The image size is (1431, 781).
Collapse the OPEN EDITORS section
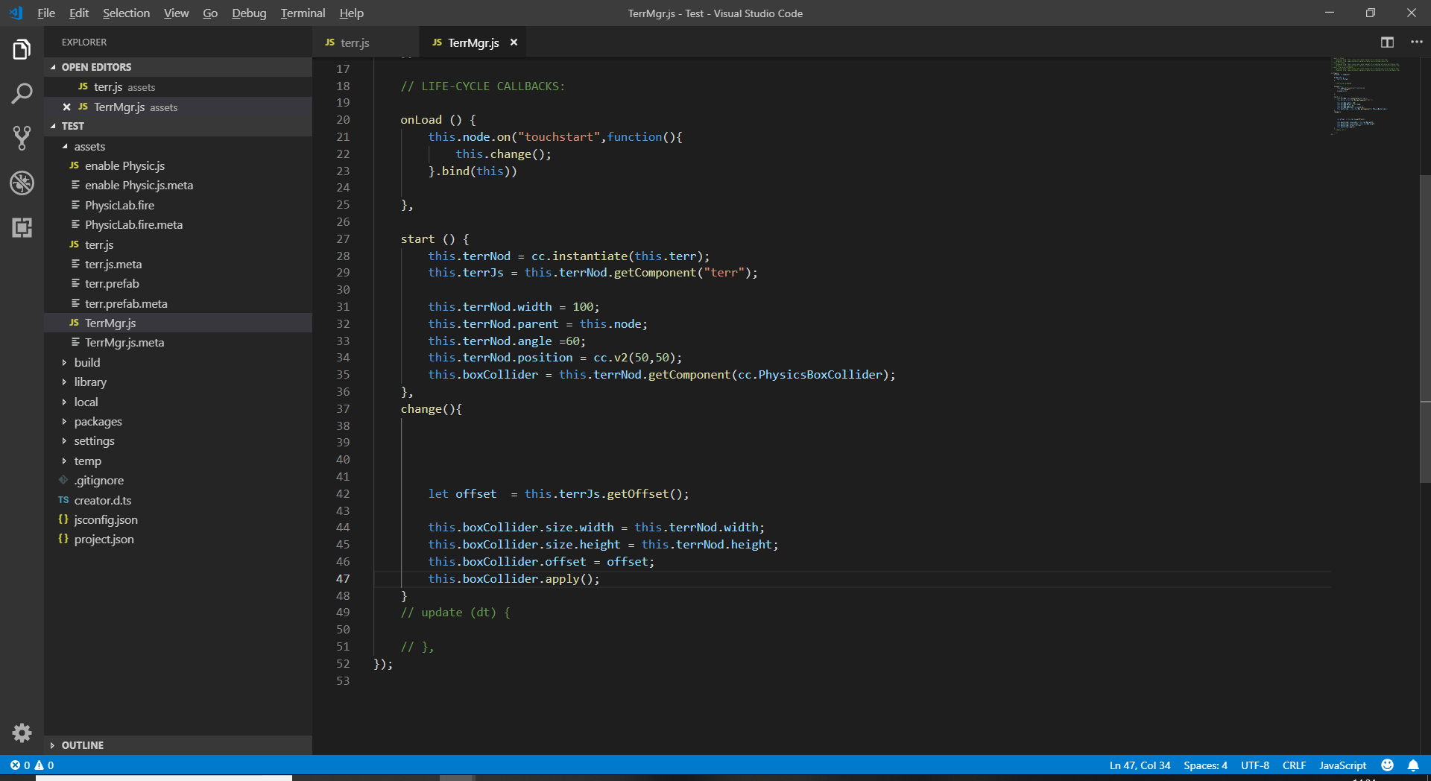pyautogui.click(x=96, y=67)
